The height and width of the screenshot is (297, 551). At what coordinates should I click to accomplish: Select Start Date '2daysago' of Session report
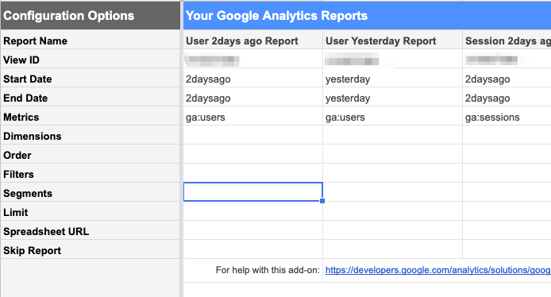click(507, 79)
